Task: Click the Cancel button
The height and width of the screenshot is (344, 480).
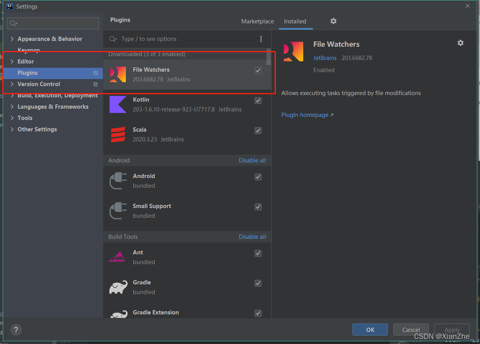Action: point(411,330)
